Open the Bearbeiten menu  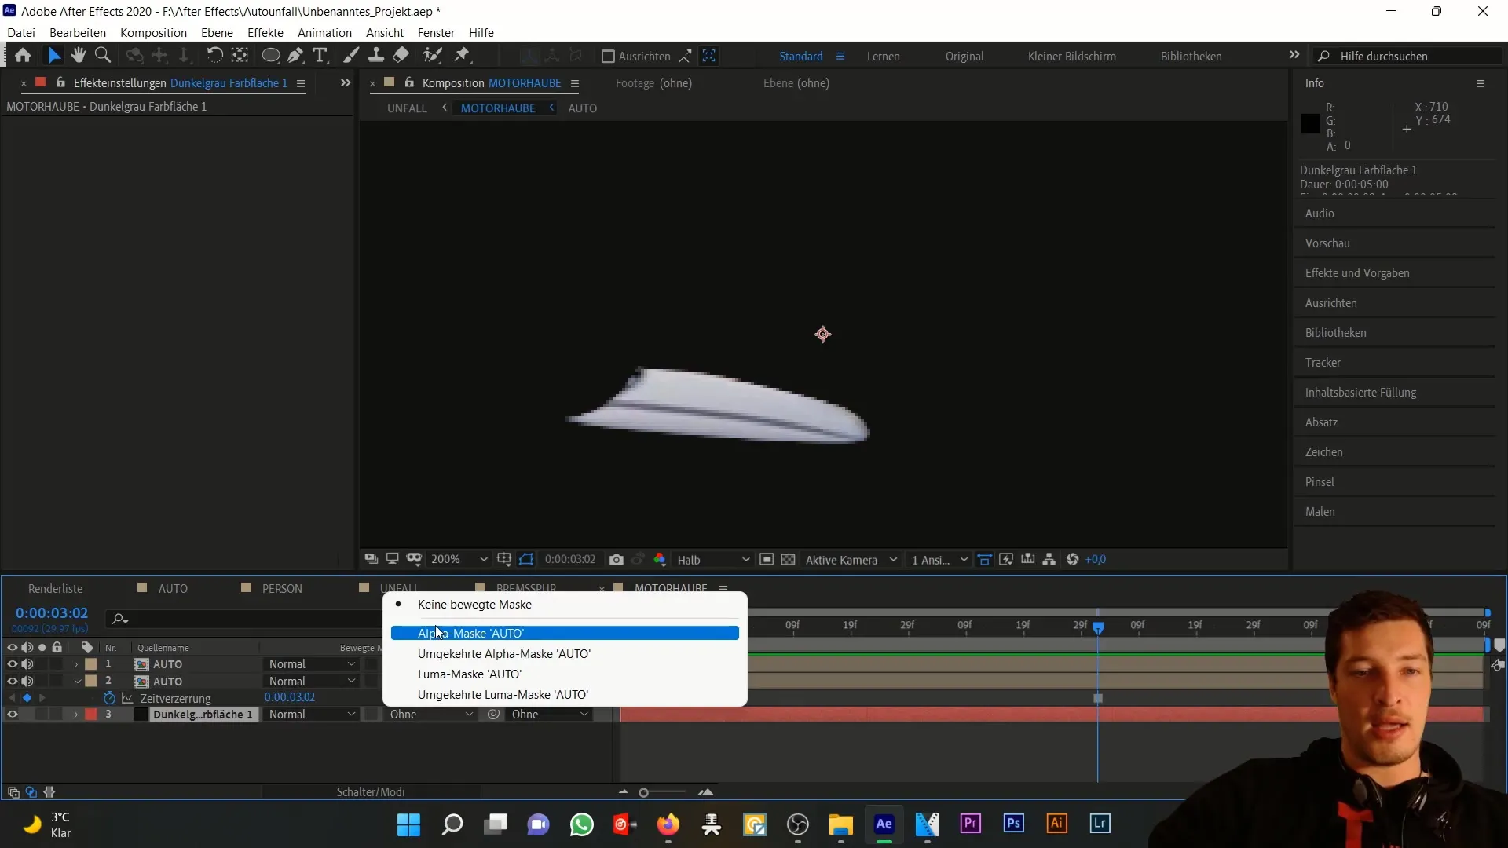[x=77, y=32]
